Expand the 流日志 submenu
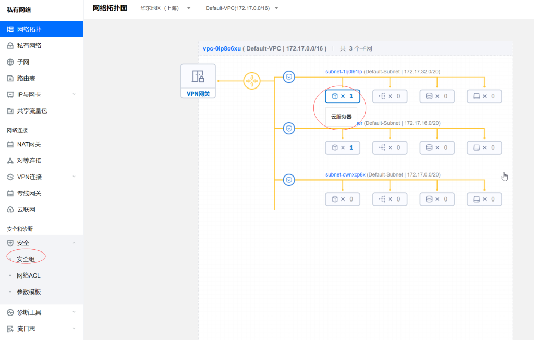534x340 pixels. (74, 329)
